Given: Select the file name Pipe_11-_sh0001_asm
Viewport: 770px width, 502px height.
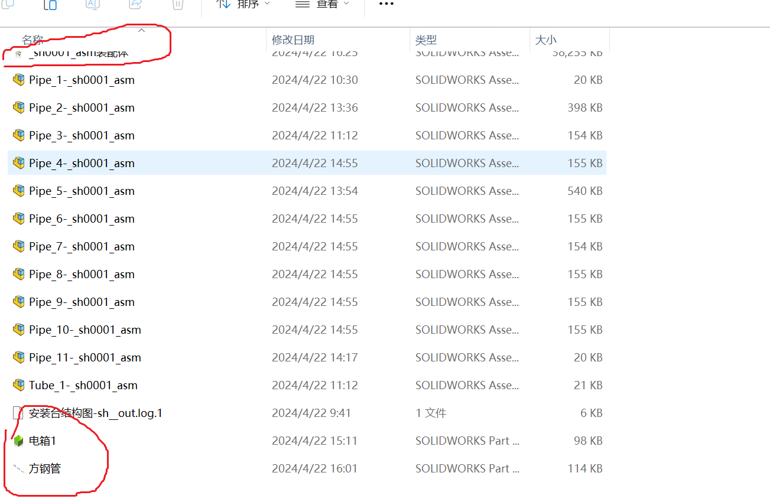Looking at the screenshot, I should [x=85, y=357].
